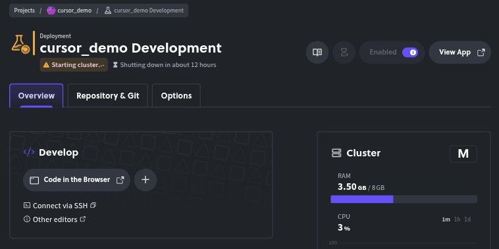The height and width of the screenshot is (249, 499).
Task: Click the code brackets Develop icon
Action: [29, 152]
